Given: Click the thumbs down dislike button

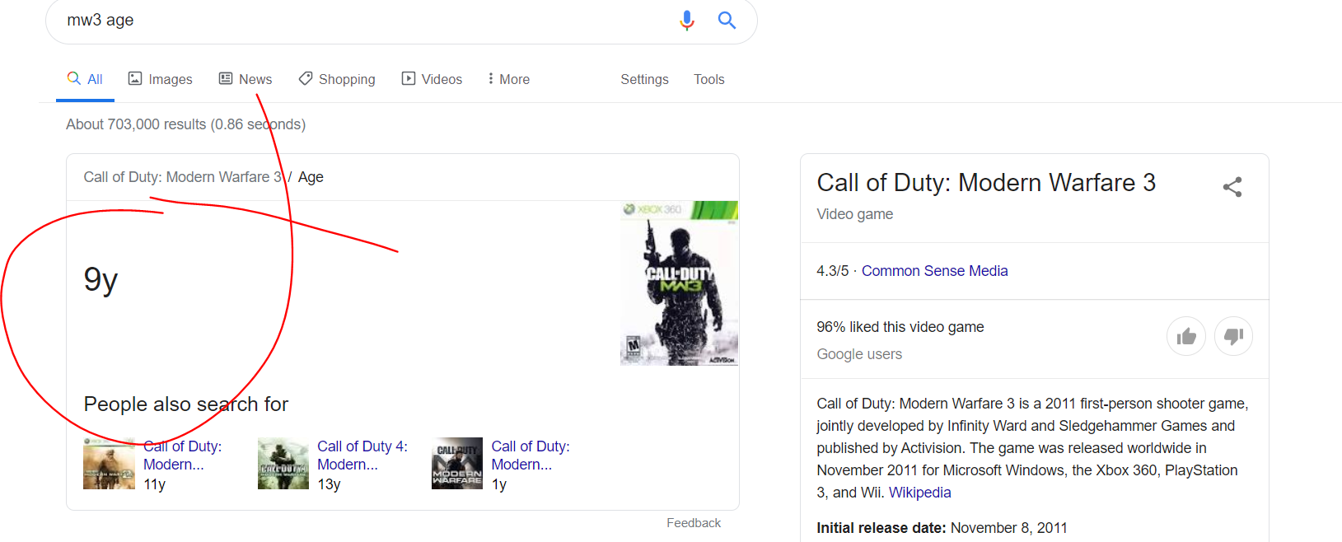Looking at the screenshot, I should [x=1233, y=336].
